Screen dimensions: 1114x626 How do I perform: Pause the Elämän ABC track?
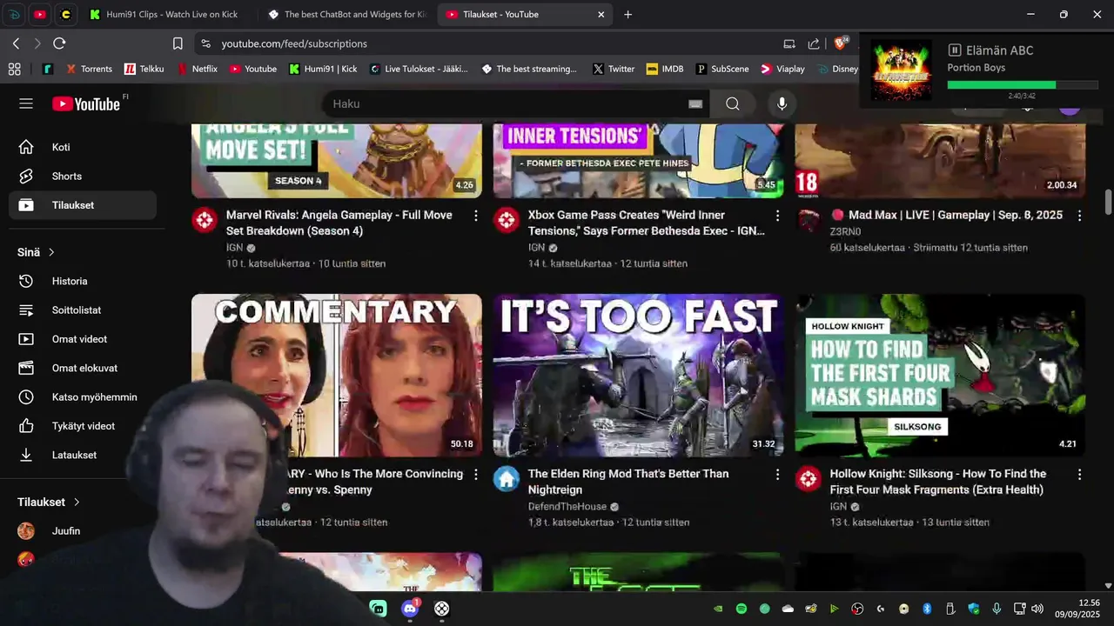[955, 50]
